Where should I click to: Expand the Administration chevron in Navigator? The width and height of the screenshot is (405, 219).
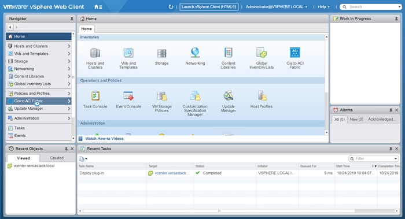(69, 118)
